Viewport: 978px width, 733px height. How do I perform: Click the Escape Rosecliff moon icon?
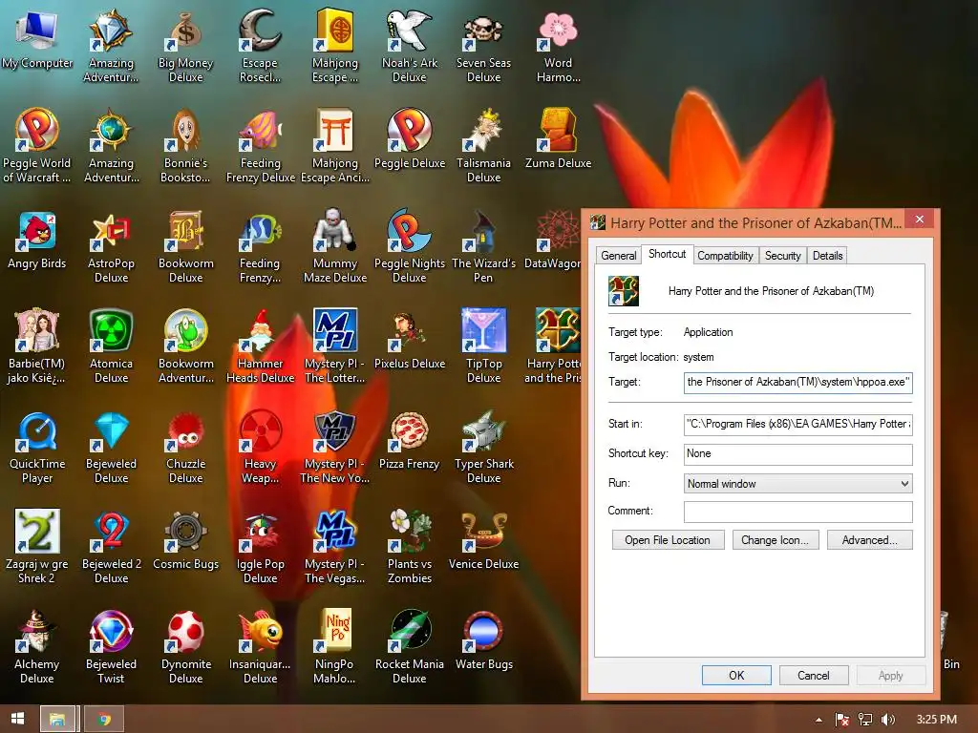point(260,31)
